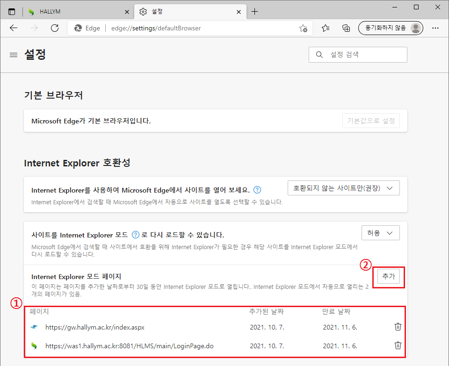Delete the gw.hallym.ac.kr page entry
Screen dimensions: 449x366
(x=398, y=327)
